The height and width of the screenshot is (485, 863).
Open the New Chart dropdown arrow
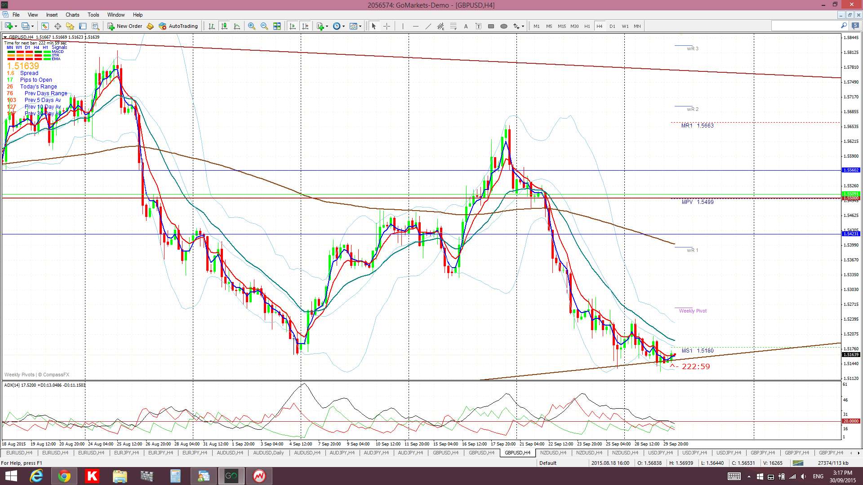16,26
